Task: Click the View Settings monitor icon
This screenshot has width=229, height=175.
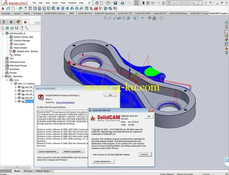Action: (x=161, y=18)
